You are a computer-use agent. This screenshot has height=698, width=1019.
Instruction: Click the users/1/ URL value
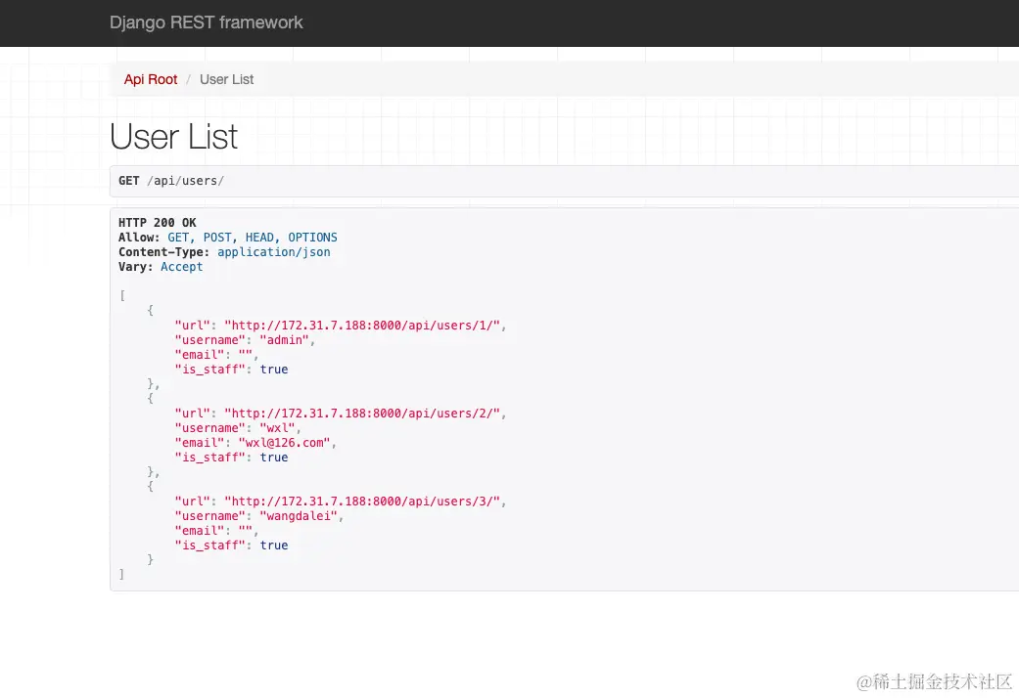pyautogui.click(x=362, y=326)
